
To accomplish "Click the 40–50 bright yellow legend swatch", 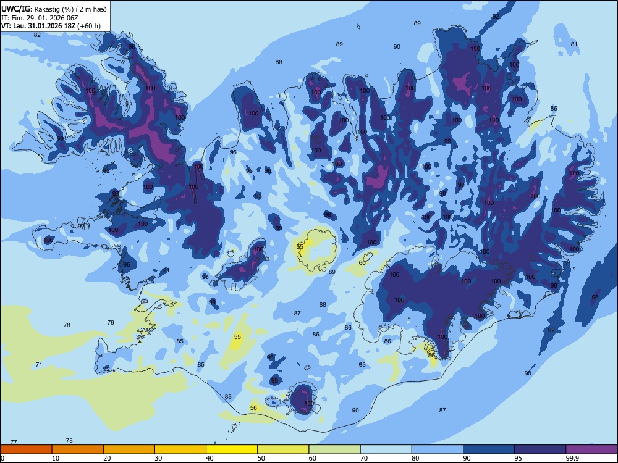I will point(232,449).
